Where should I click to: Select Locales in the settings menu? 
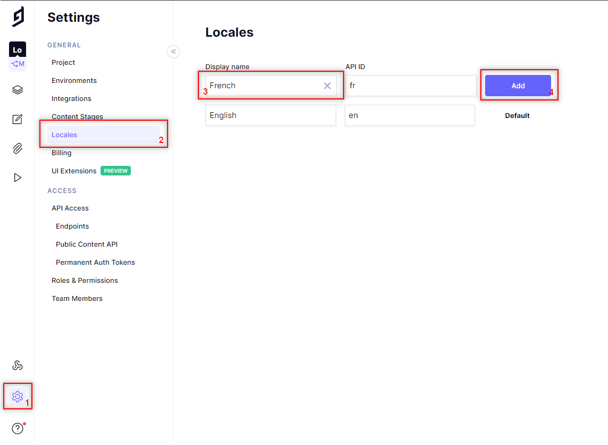tap(64, 135)
